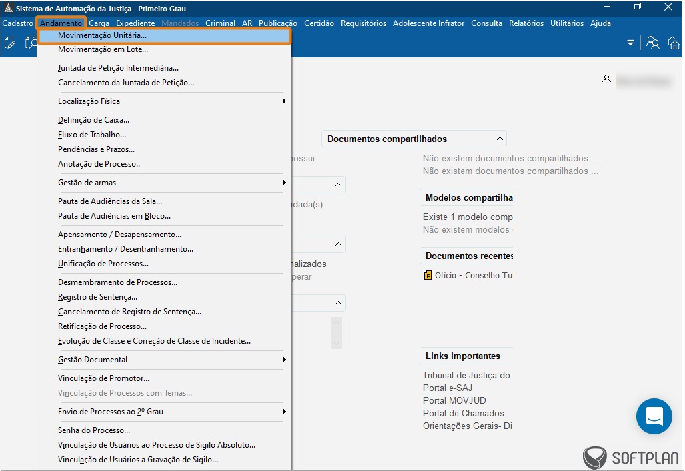Collapse the Documentos compartilhados panel

pos(500,139)
